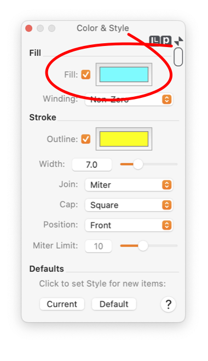208x361 pixels.
Task: Click the Current style button
Action: (x=62, y=304)
